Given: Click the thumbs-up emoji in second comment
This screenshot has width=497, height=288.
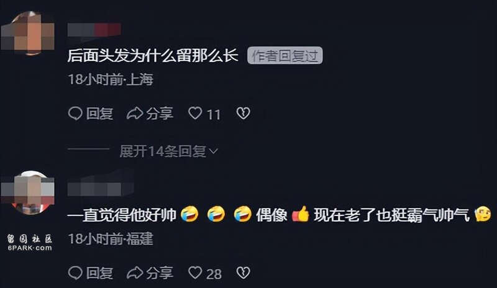Looking at the screenshot, I should pos(300,214).
